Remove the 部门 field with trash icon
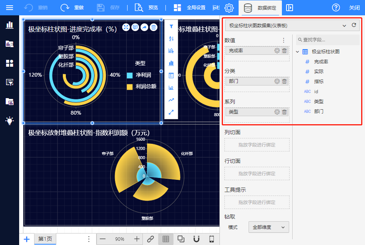365x245 pixels. (x=284, y=81)
